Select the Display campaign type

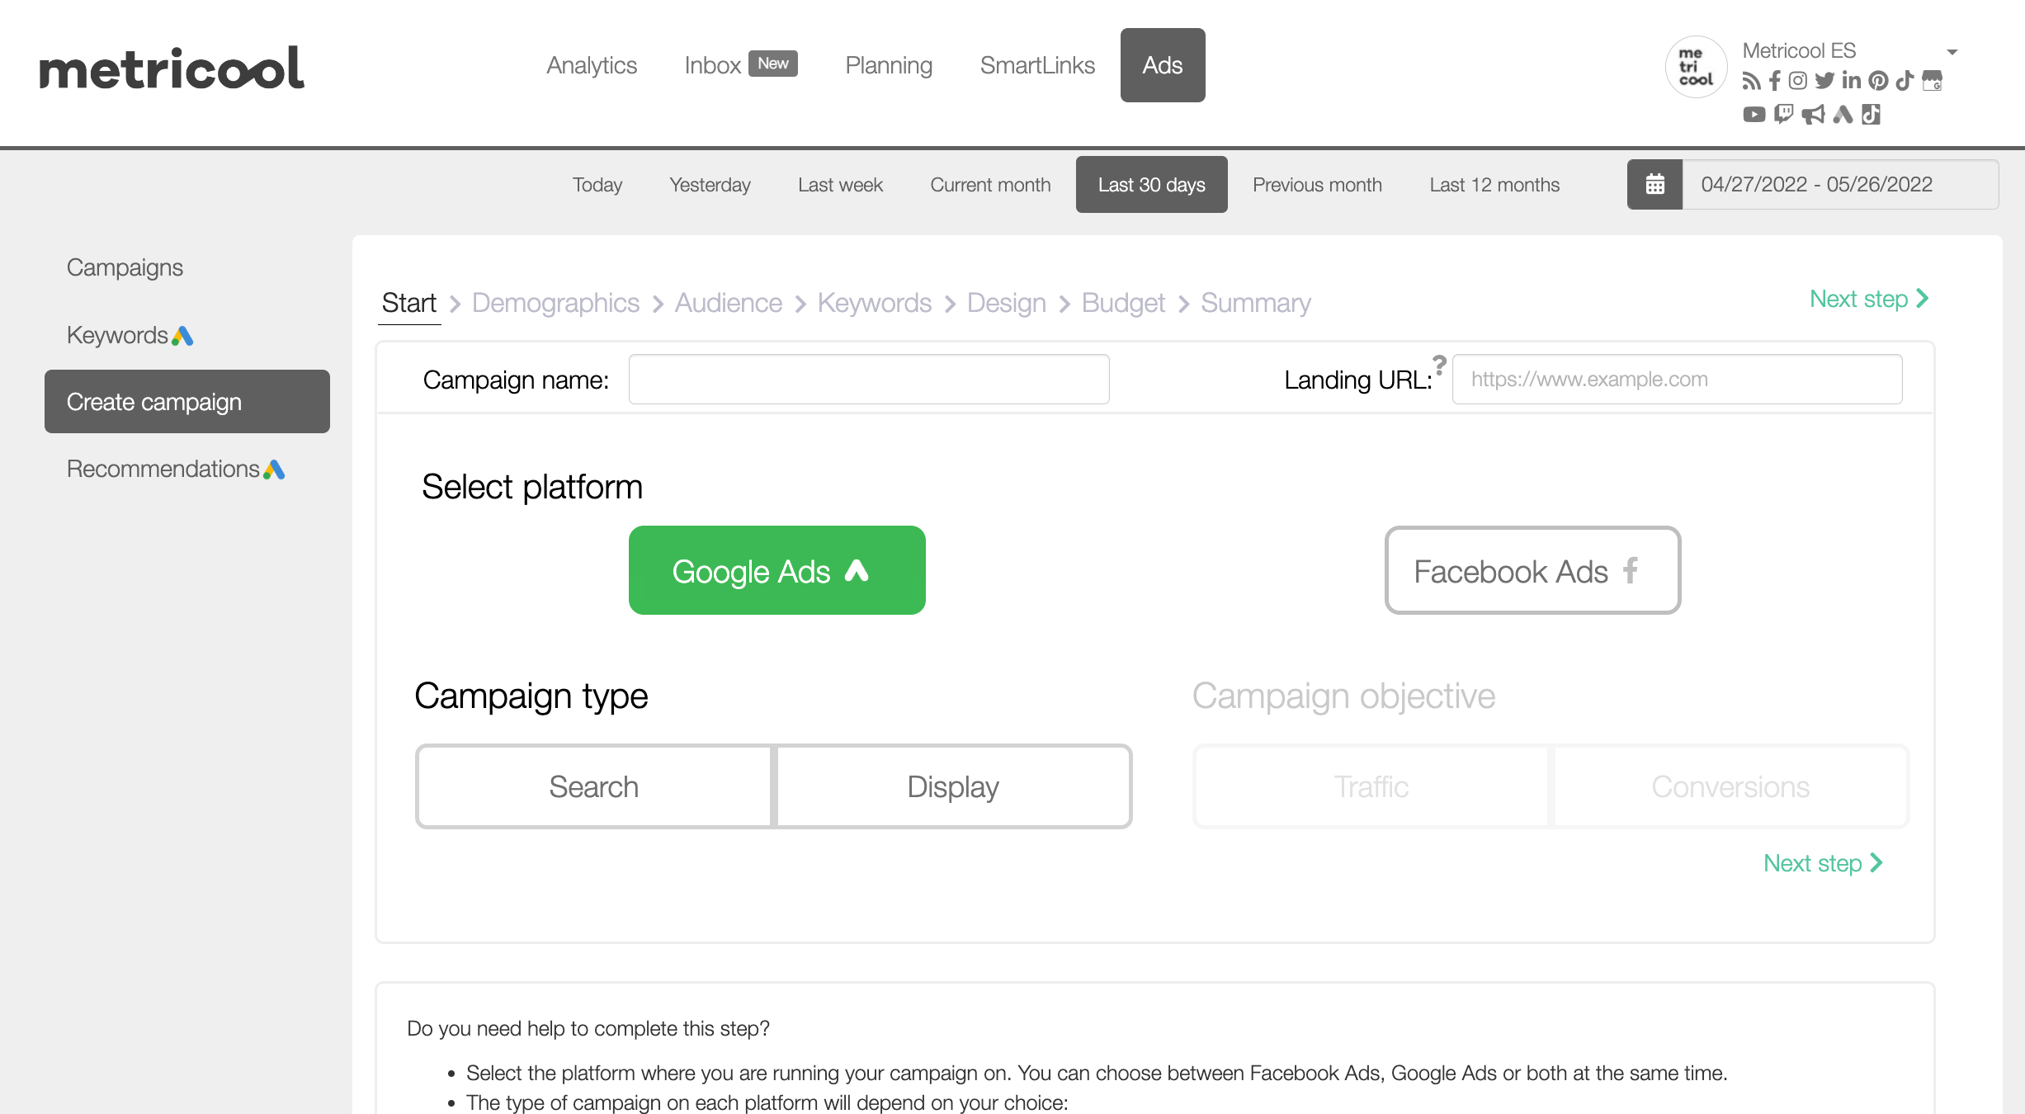tap(953, 786)
